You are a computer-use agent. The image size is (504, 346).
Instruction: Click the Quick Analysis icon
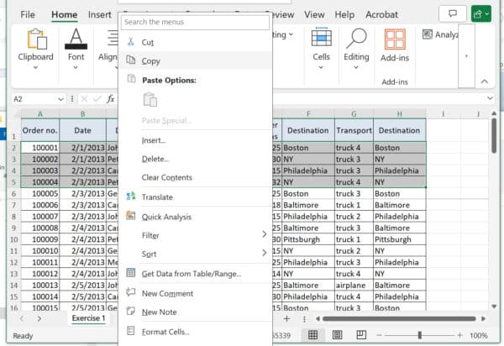(131, 215)
